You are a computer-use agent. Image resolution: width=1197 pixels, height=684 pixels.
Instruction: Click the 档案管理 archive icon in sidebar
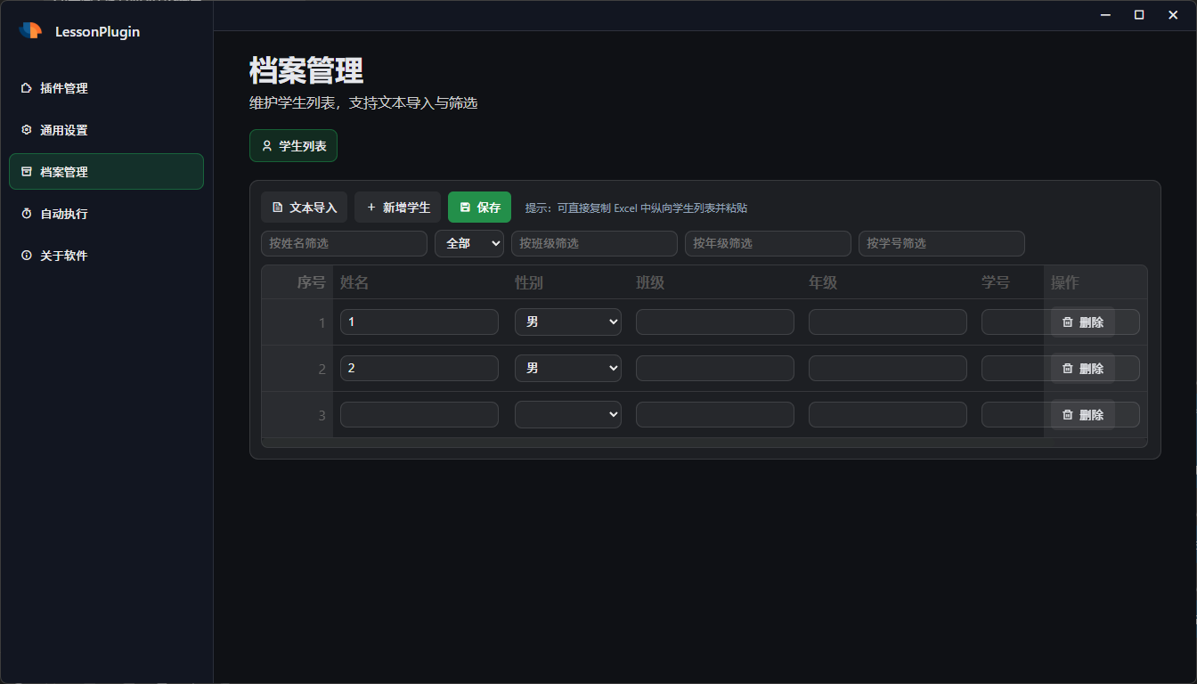tap(27, 172)
